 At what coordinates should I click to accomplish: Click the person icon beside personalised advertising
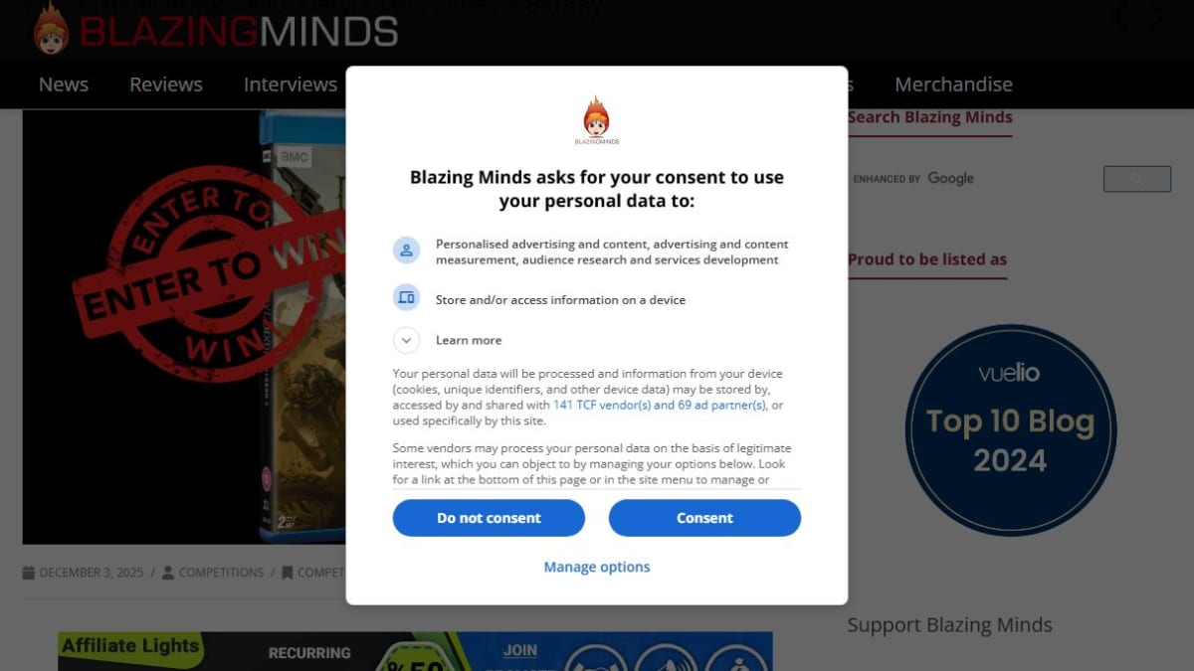(x=406, y=251)
